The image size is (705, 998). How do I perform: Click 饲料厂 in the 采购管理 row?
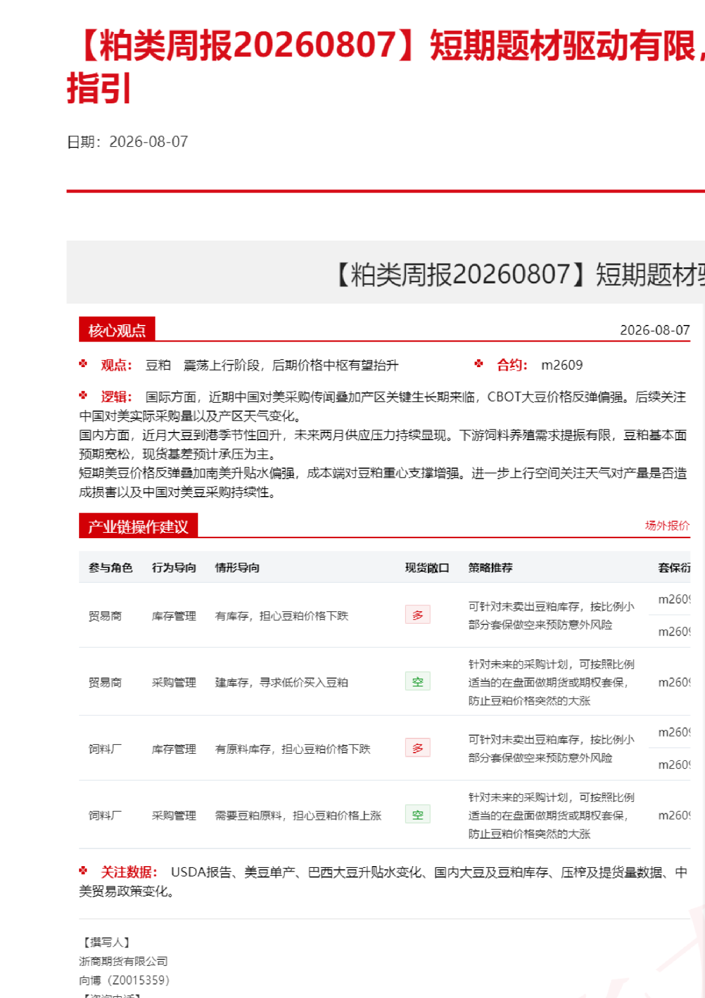click(x=105, y=816)
